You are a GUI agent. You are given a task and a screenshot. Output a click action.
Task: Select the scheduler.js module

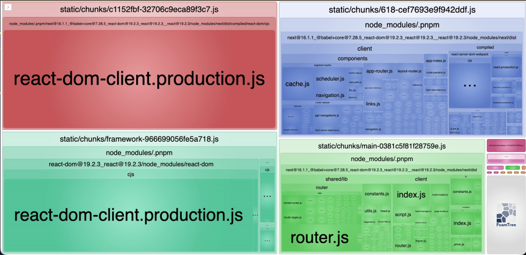pos(330,79)
